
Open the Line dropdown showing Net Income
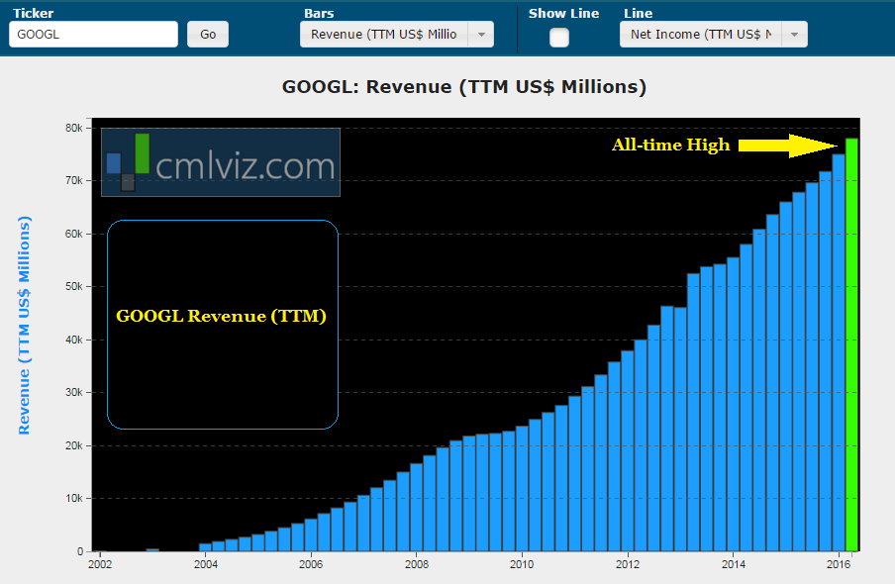pos(714,35)
